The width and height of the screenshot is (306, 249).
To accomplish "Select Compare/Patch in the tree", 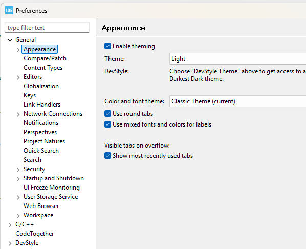I will (x=45, y=58).
